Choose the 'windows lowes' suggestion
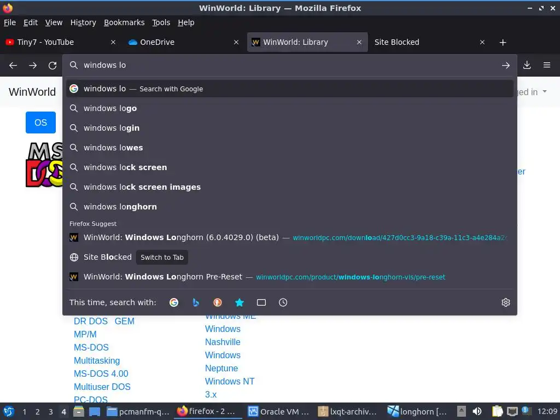 (290, 148)
